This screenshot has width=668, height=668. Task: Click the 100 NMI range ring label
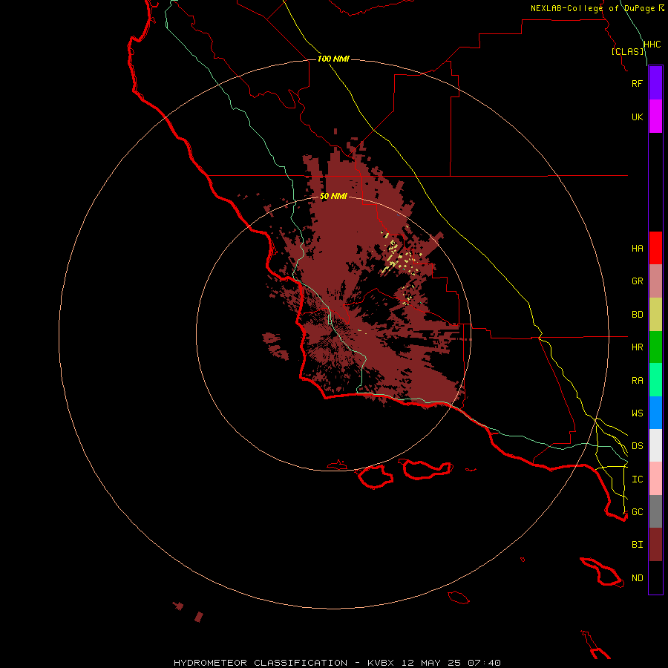pos(333,59)
